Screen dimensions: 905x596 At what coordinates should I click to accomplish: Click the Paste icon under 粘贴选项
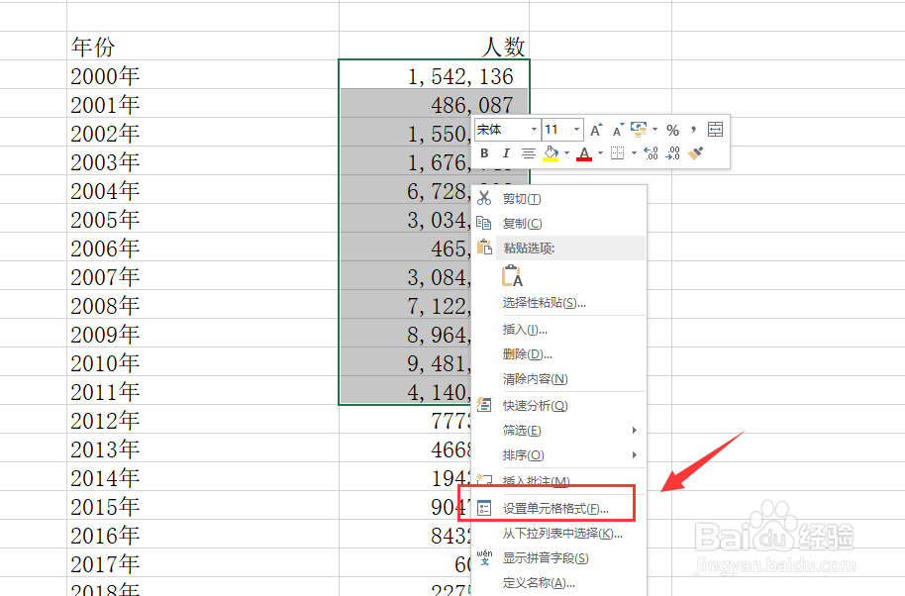[x=511, y=275]
